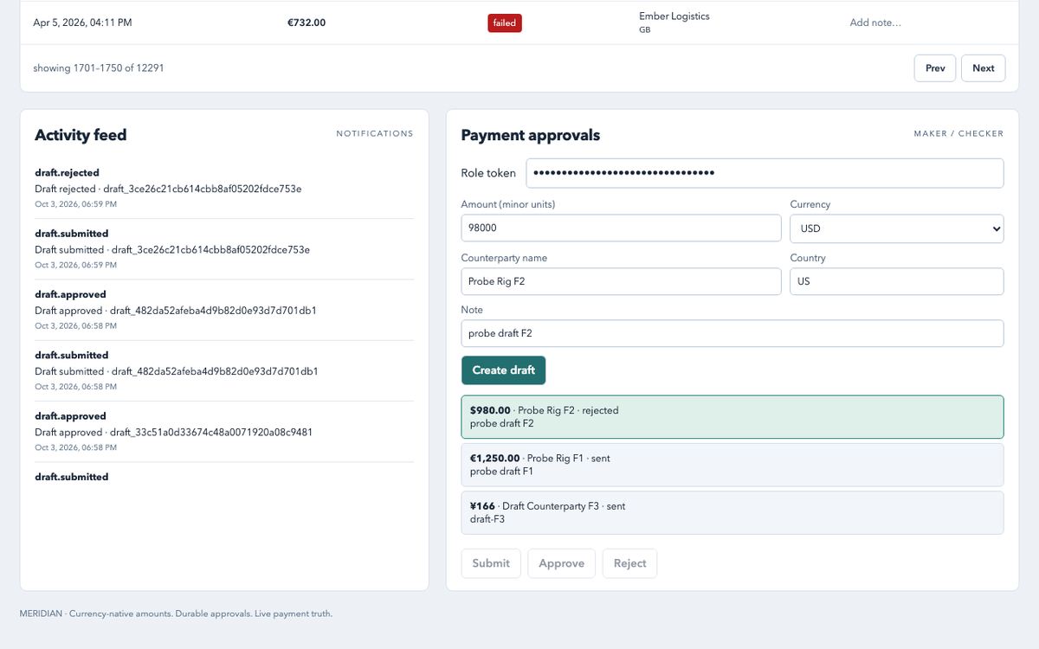This screenshot has height=649, width=1039.
Task: Click the red failed status badge
Action: pos(505,23)
